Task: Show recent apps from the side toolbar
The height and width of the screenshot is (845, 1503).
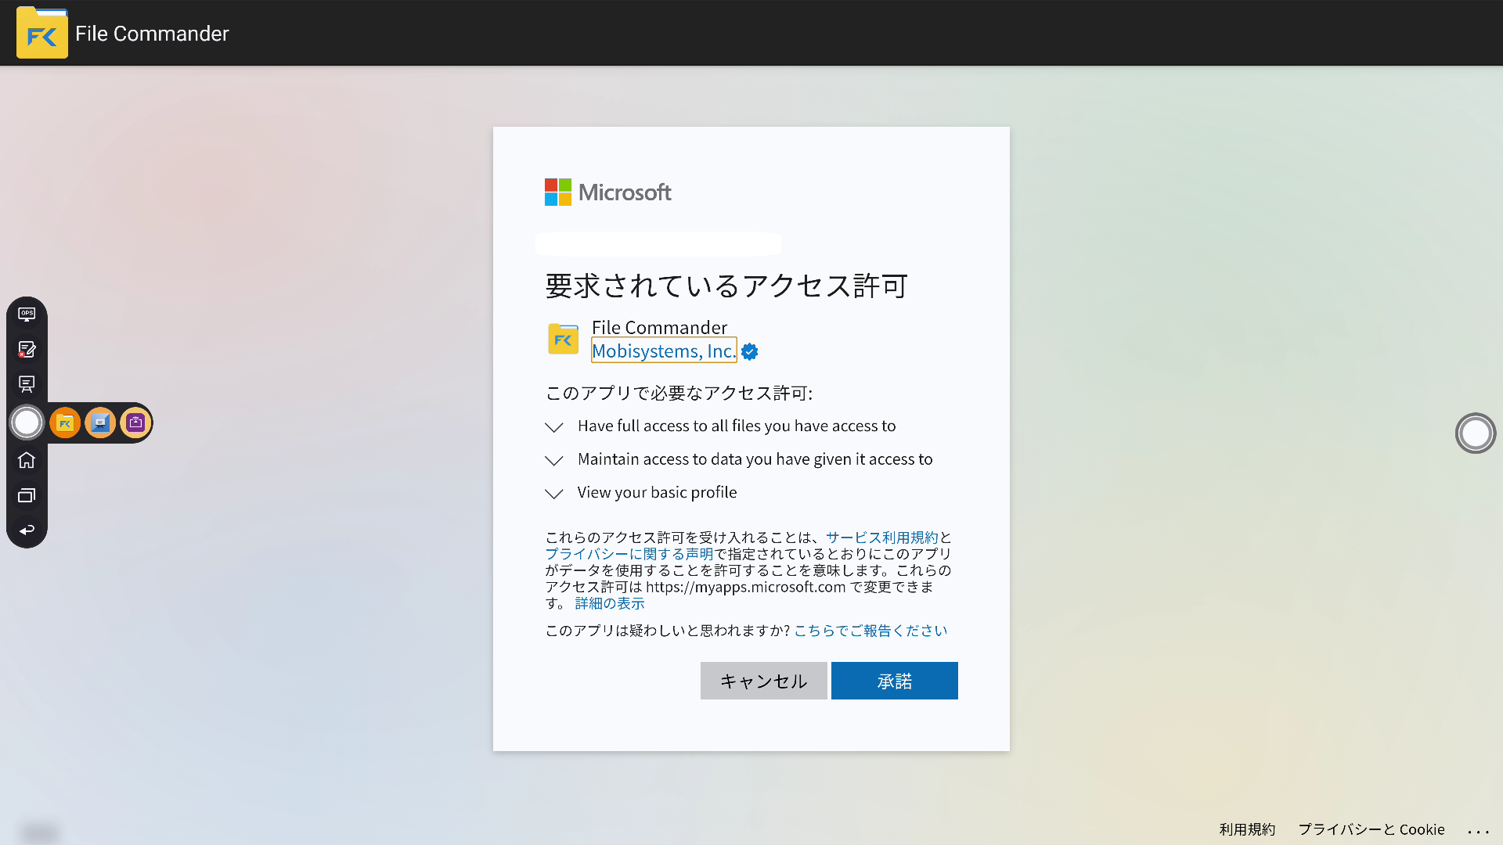Action: point(27,495)
